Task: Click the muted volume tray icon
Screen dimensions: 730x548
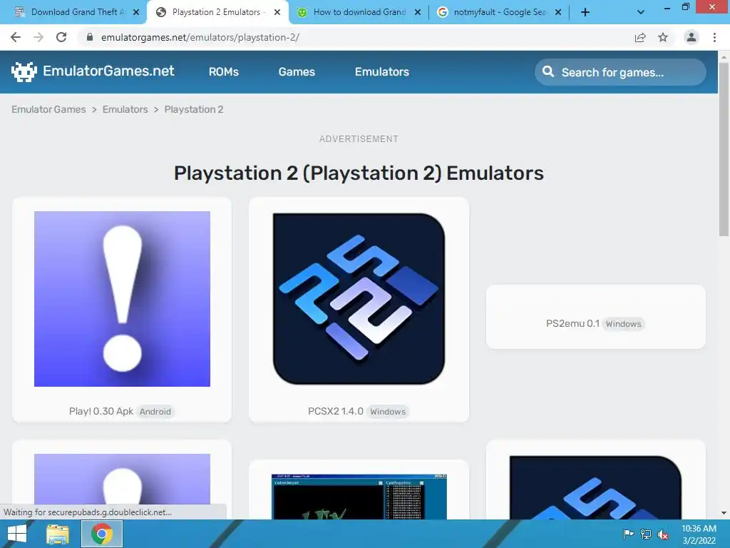Action: coord(663,534)
